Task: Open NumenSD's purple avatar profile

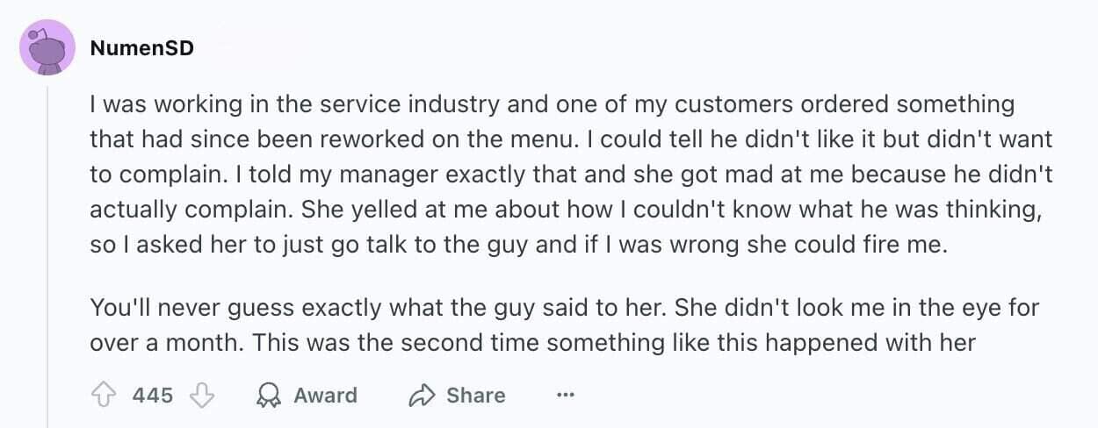Action: (x=47, y=47)
